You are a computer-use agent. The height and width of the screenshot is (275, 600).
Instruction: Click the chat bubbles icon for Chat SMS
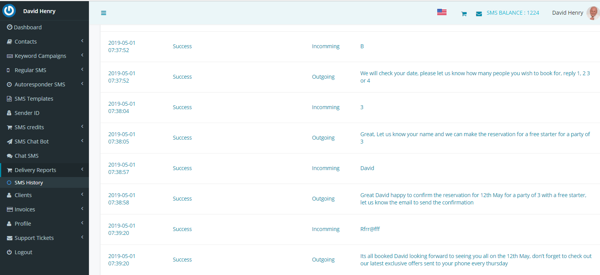(10, 156)
